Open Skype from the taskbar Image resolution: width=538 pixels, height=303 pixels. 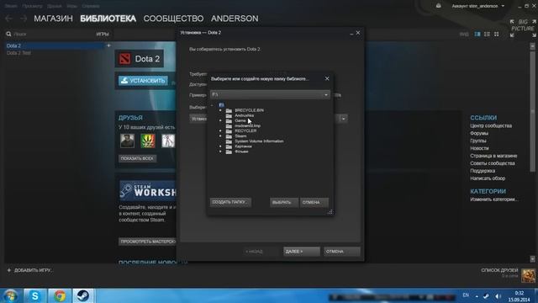click(x=35, y=295)
